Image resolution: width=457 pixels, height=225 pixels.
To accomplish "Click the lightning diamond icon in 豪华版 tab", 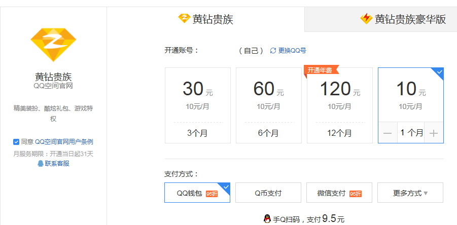I will pyautogui.click(x=366, y=19).
